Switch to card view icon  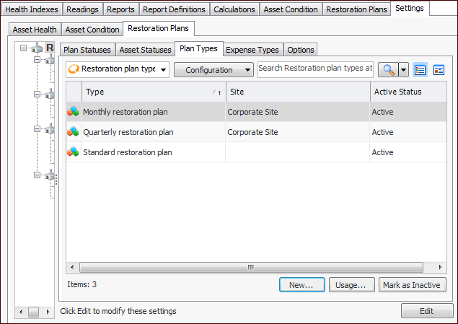[x=439, y=70]
